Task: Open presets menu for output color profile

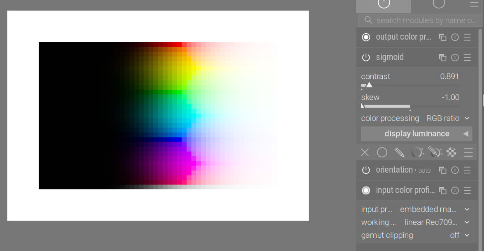Action: point(468,37)
